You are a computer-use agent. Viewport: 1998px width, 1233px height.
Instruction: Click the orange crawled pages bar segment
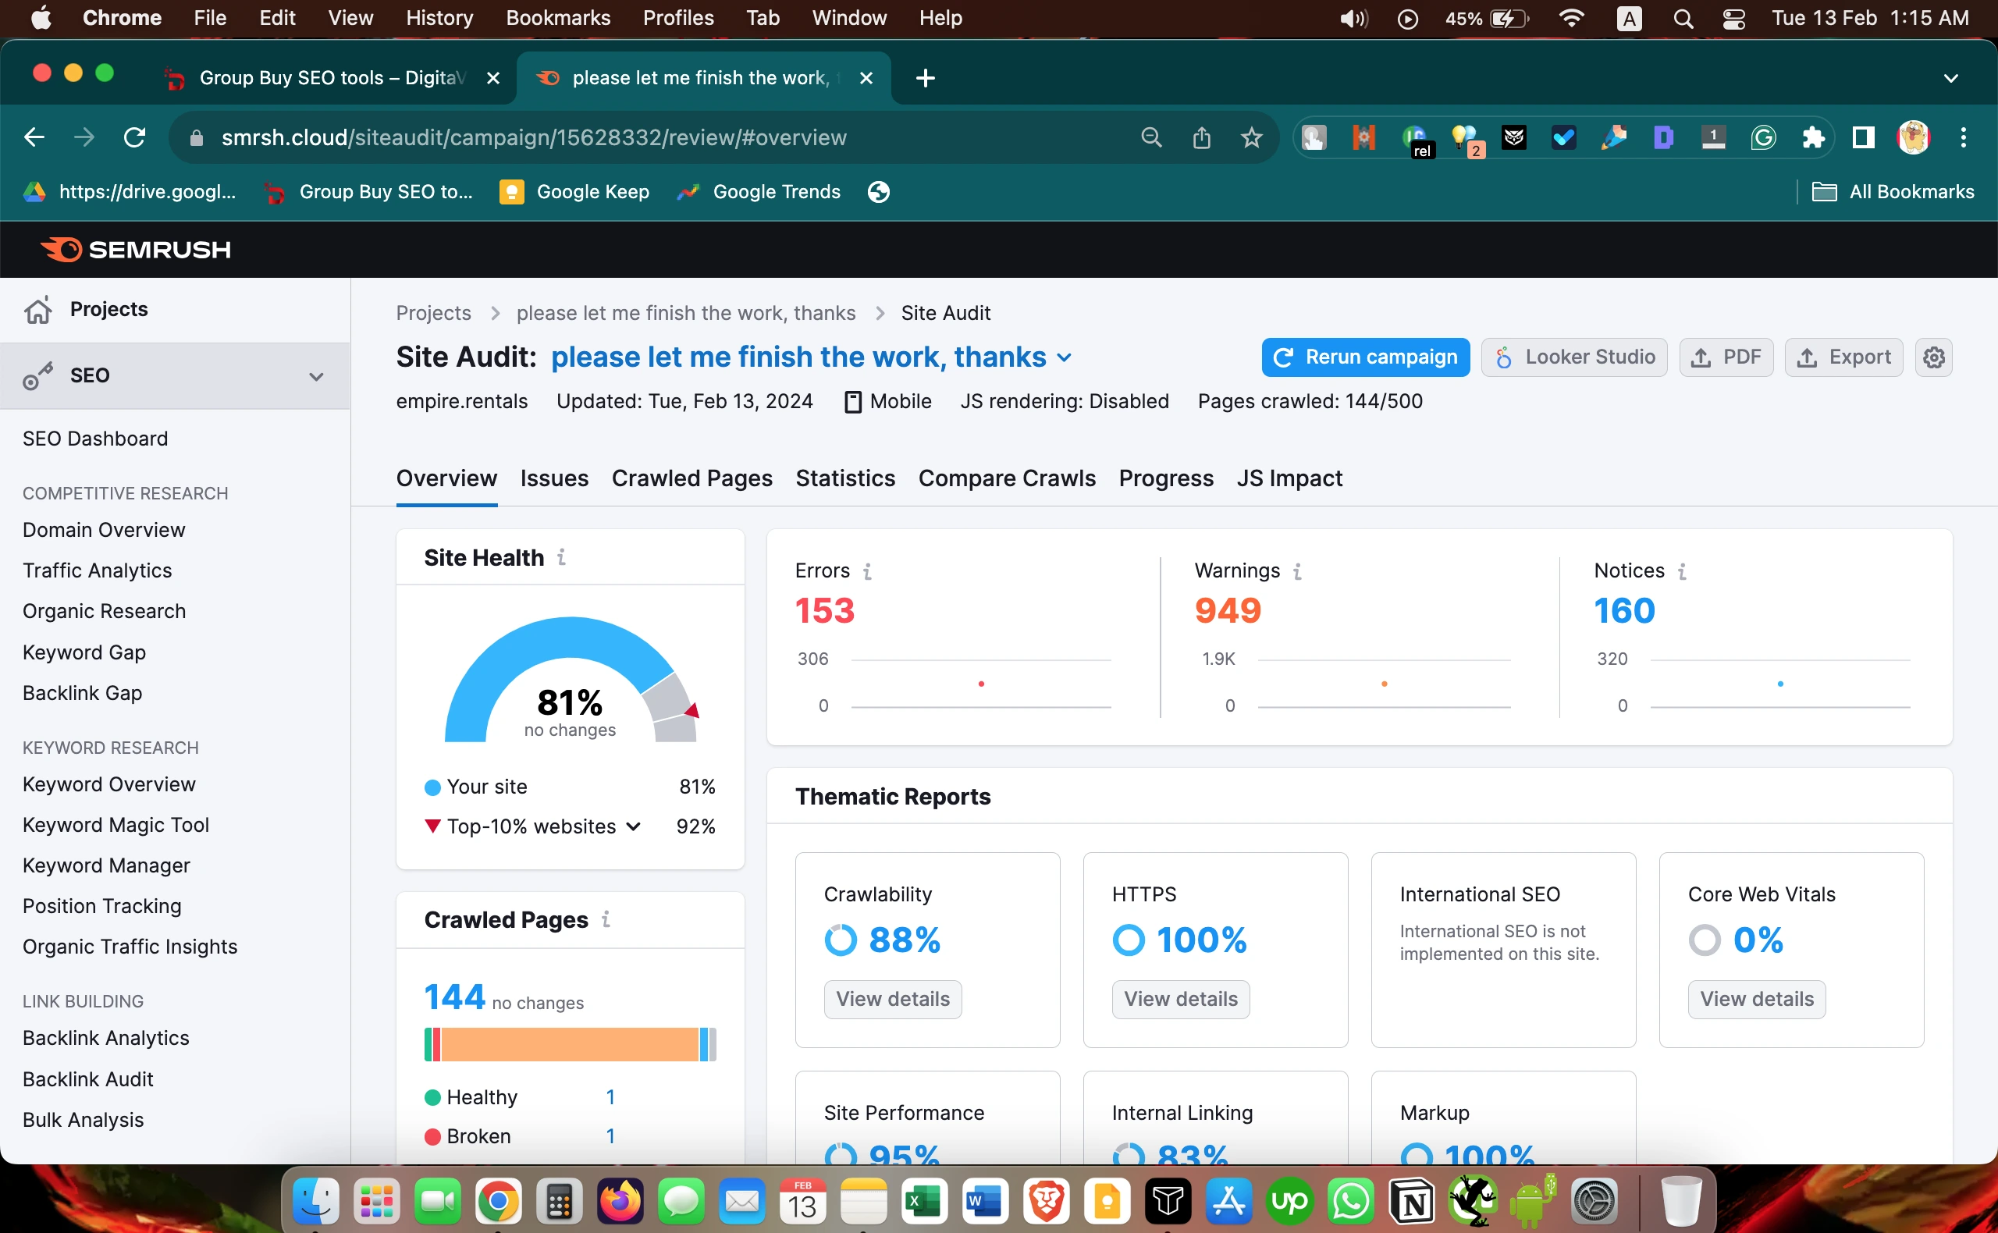coord(569,1045)
